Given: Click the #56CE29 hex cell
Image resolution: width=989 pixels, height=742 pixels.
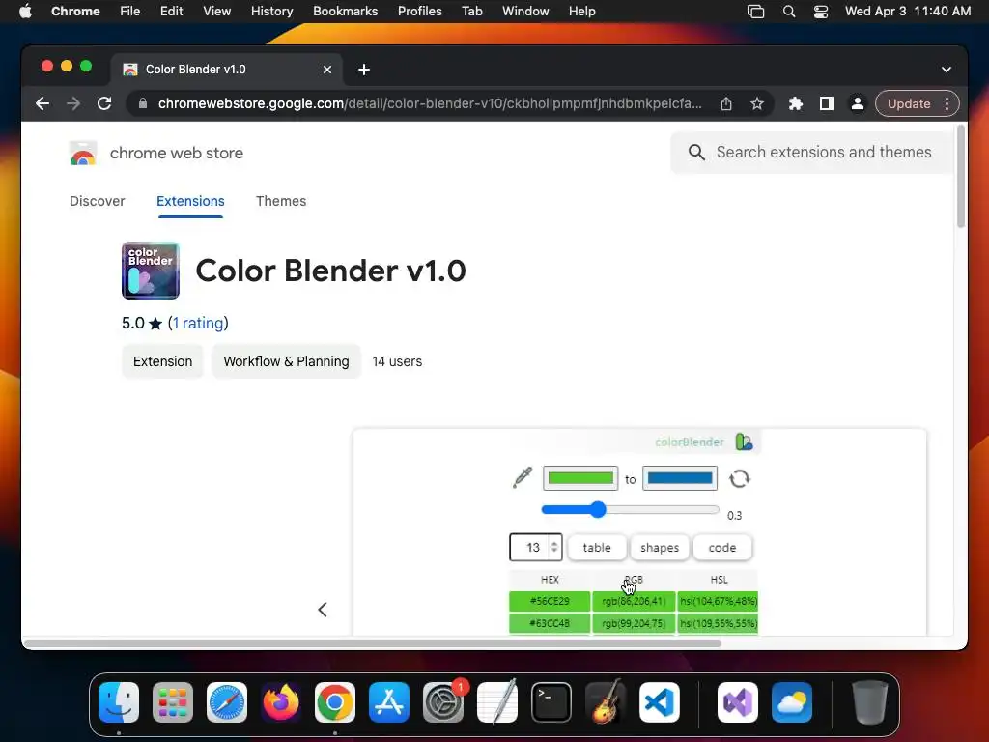Looking at the screenshot, I should pyautogui.click(x=550, y=601).
